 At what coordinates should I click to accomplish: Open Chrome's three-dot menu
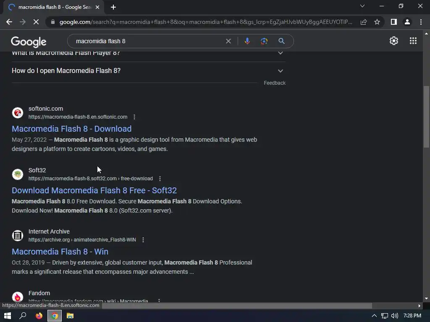pyautogui.click(x=421, y=22)
